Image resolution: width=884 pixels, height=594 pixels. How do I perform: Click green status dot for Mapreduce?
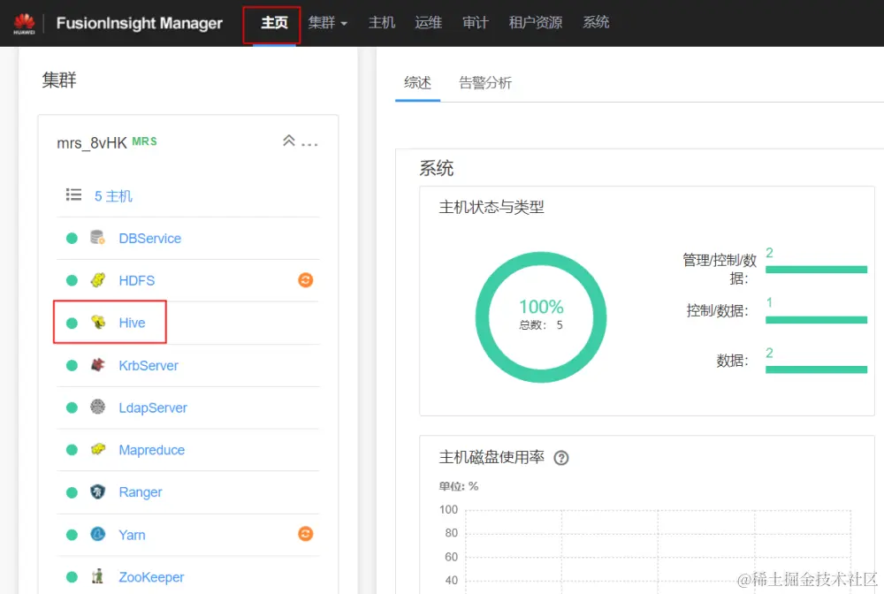click(72, 450)
